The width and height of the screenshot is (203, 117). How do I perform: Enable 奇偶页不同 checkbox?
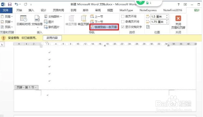point(123,21)
